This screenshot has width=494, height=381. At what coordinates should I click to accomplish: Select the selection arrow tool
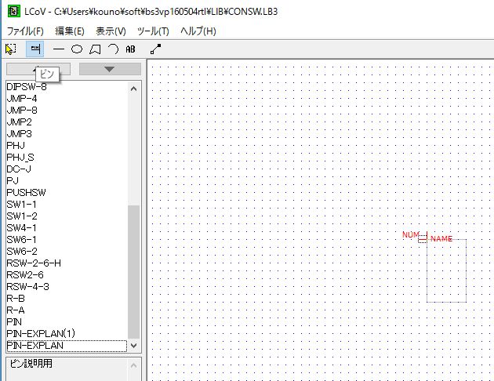coord(11,49)
